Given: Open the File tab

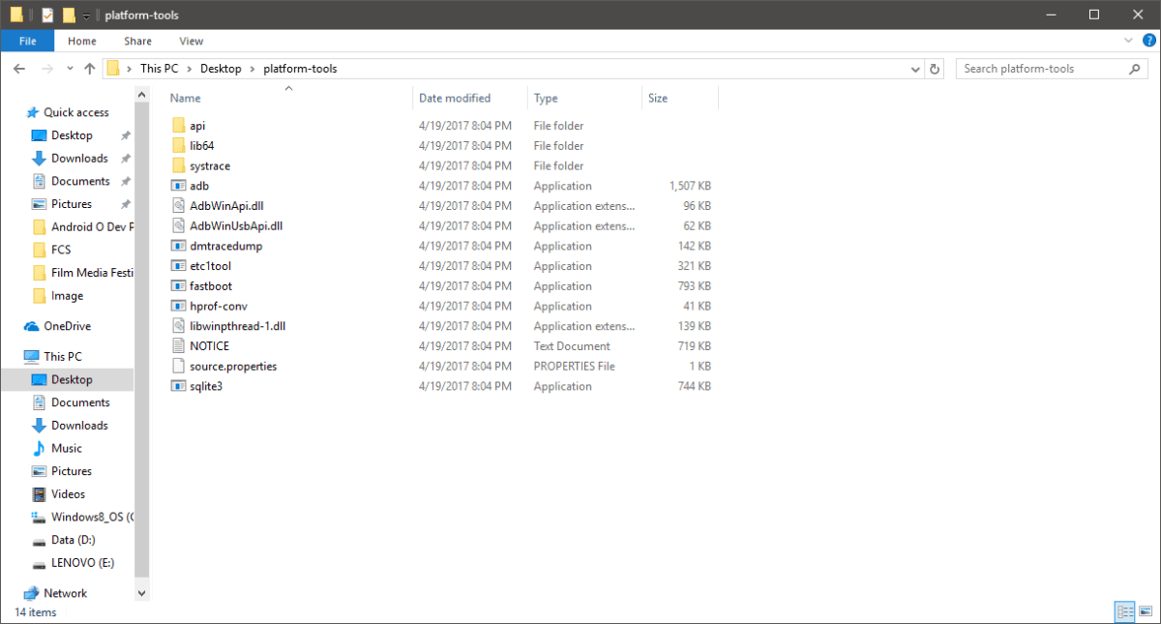Looking at the screenshot, I should click(x=27, y=41).
